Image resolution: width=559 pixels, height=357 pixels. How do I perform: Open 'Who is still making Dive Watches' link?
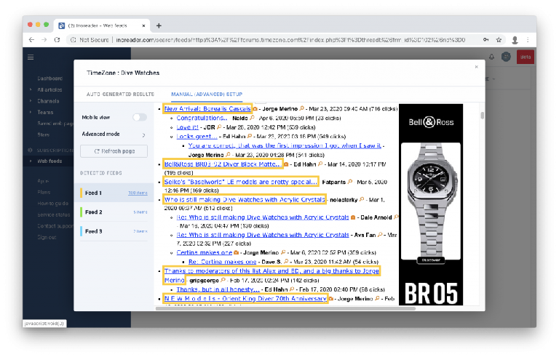point(245,198)
